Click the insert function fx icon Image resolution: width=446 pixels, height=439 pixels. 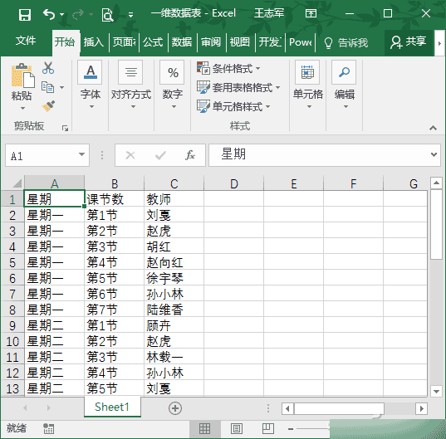[x=189, y=155]
